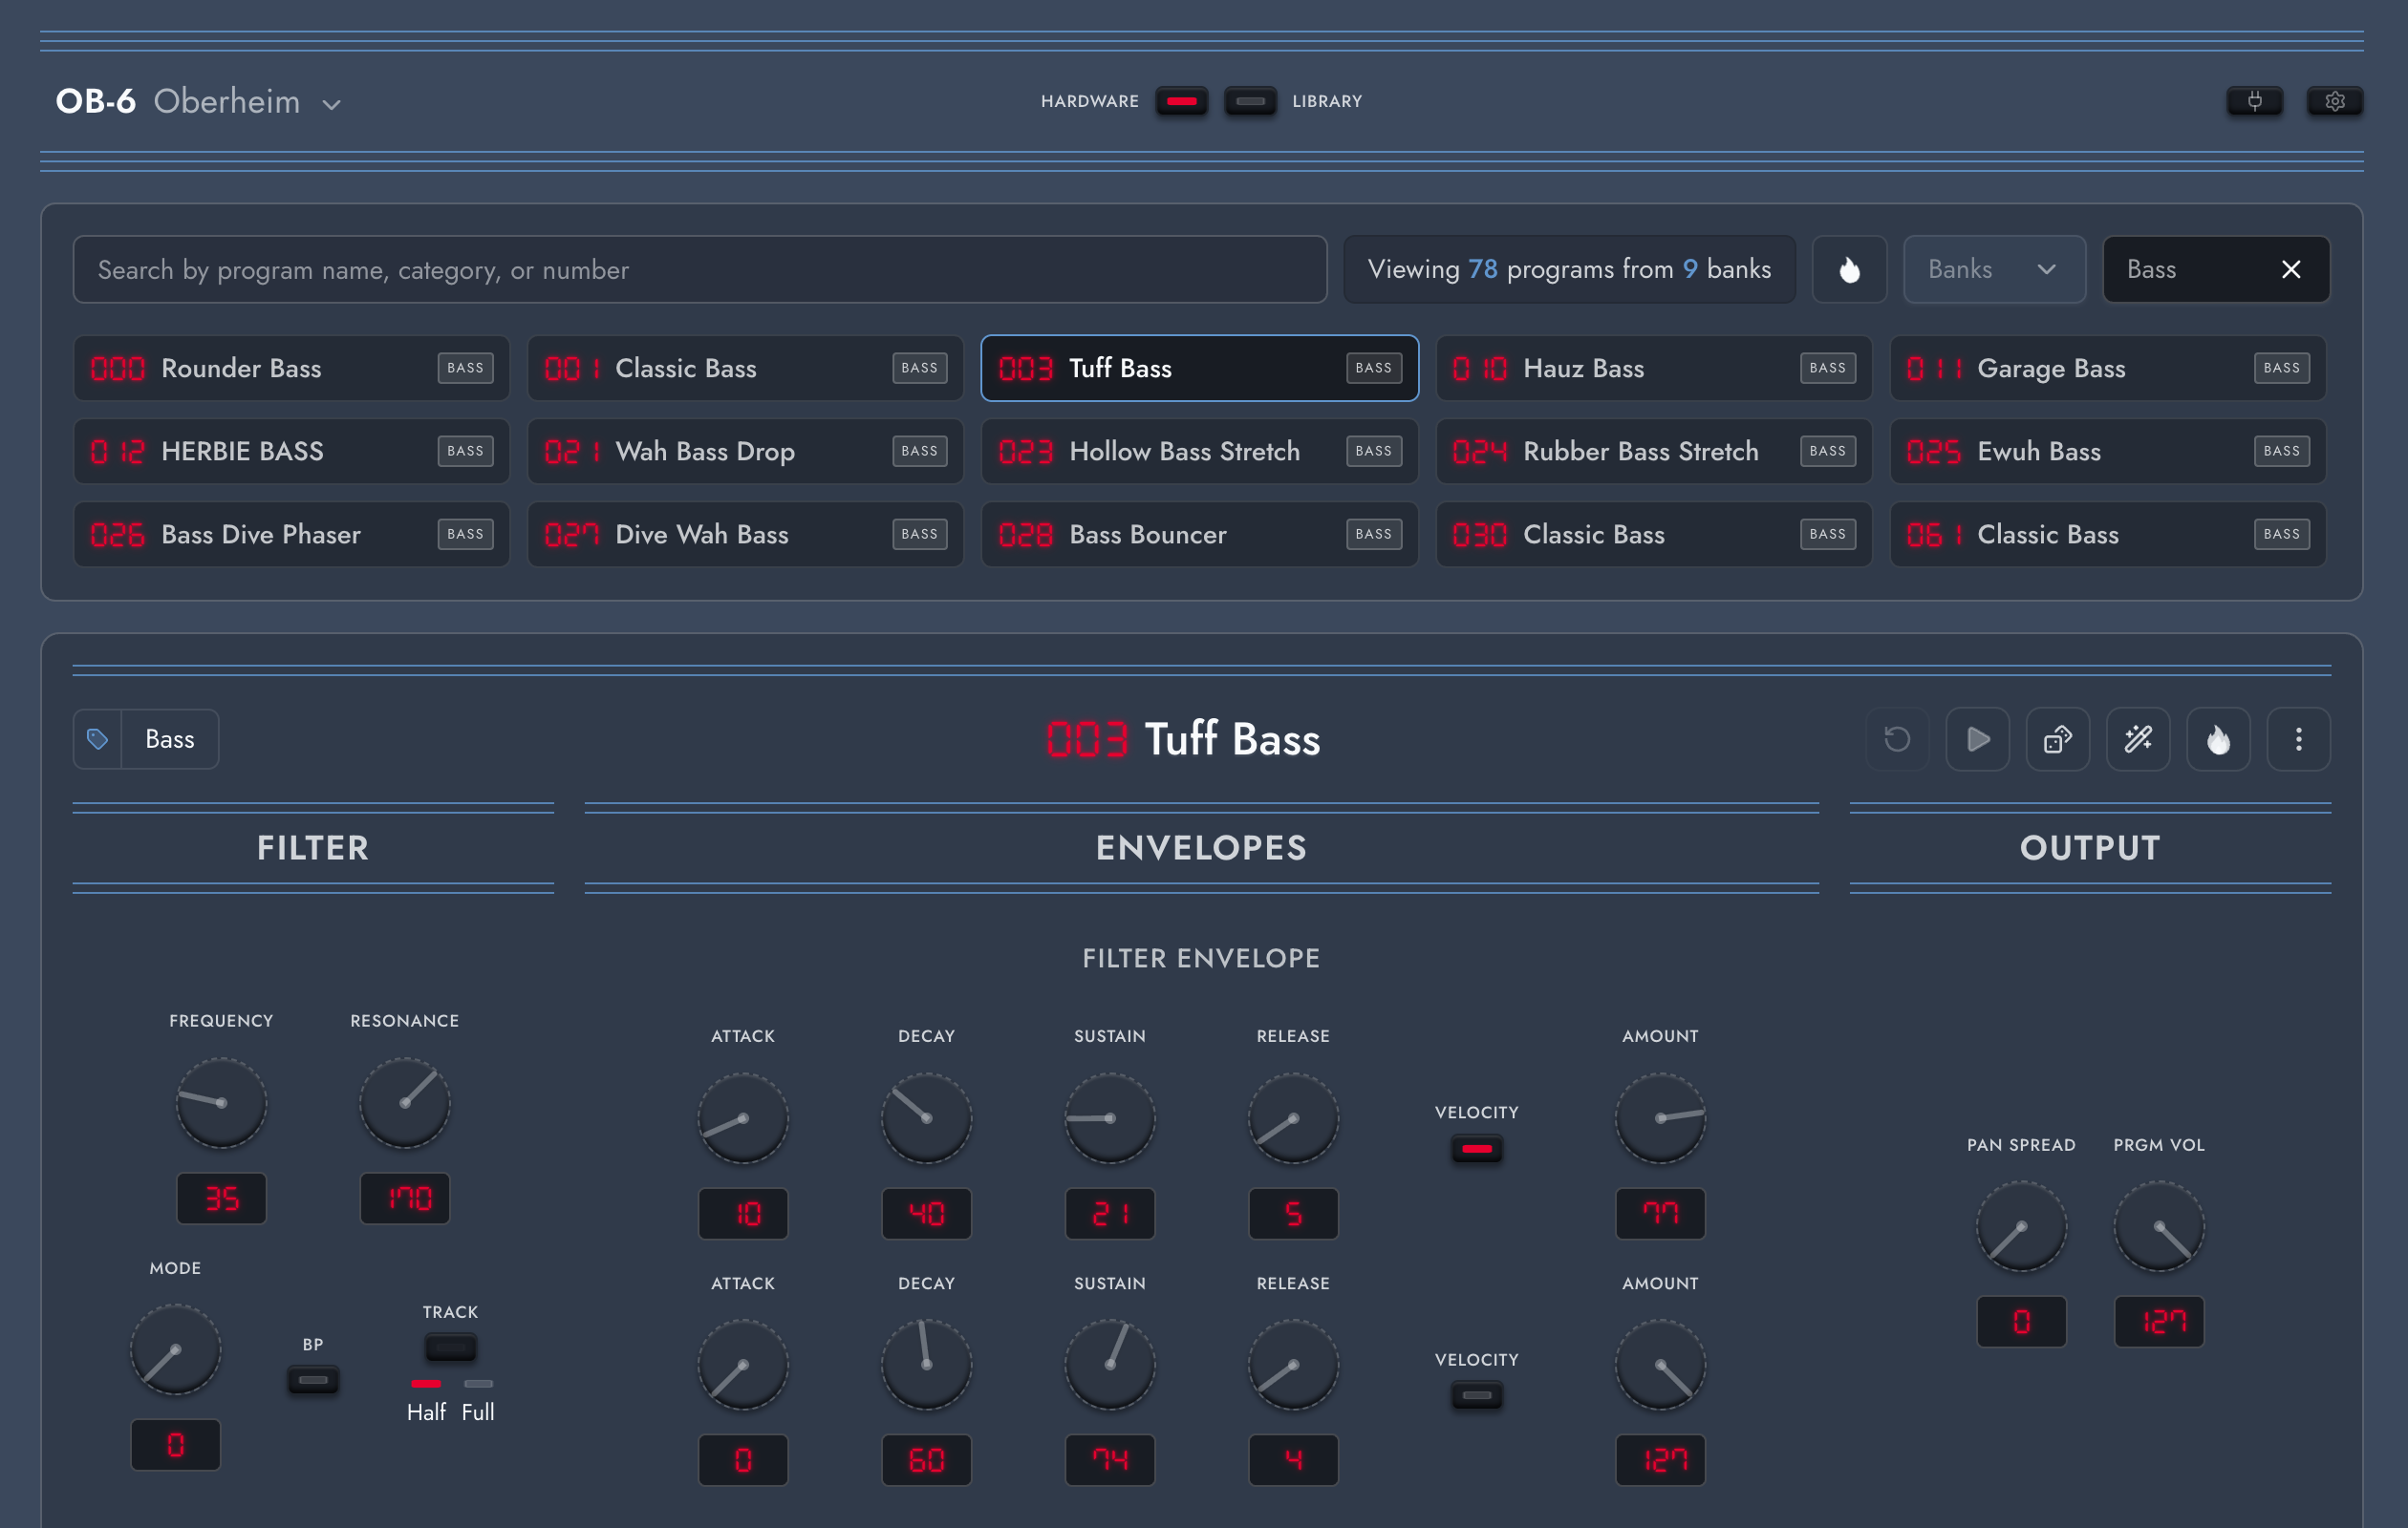Select program 021 Wah Bass Drop

point(745,451)
